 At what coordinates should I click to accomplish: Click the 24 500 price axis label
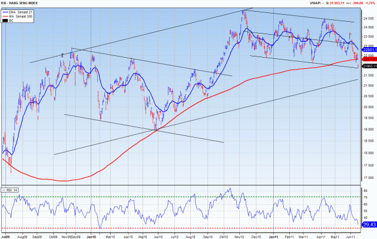point(369,18)
